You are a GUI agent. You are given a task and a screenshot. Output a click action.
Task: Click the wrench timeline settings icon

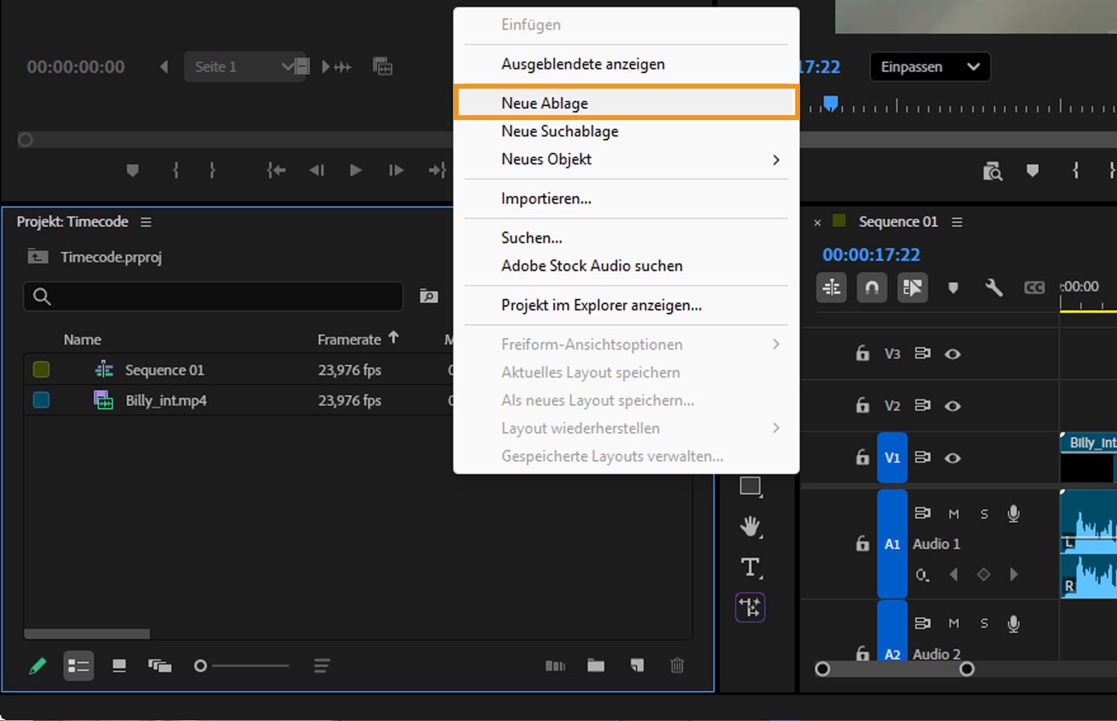(993, 288)
